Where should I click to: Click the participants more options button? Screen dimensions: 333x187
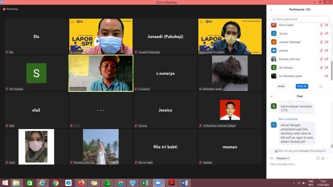(x=320, y=86)
